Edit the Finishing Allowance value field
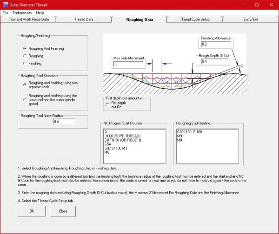279x234 pixels. click(216, 44)
